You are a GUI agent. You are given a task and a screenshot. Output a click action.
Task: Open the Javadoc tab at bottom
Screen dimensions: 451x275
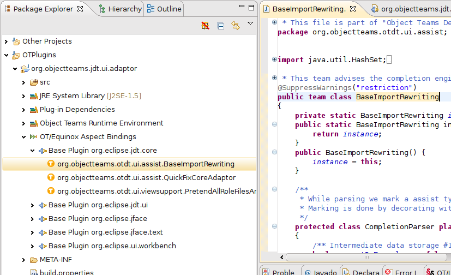[x=320, y=272]
